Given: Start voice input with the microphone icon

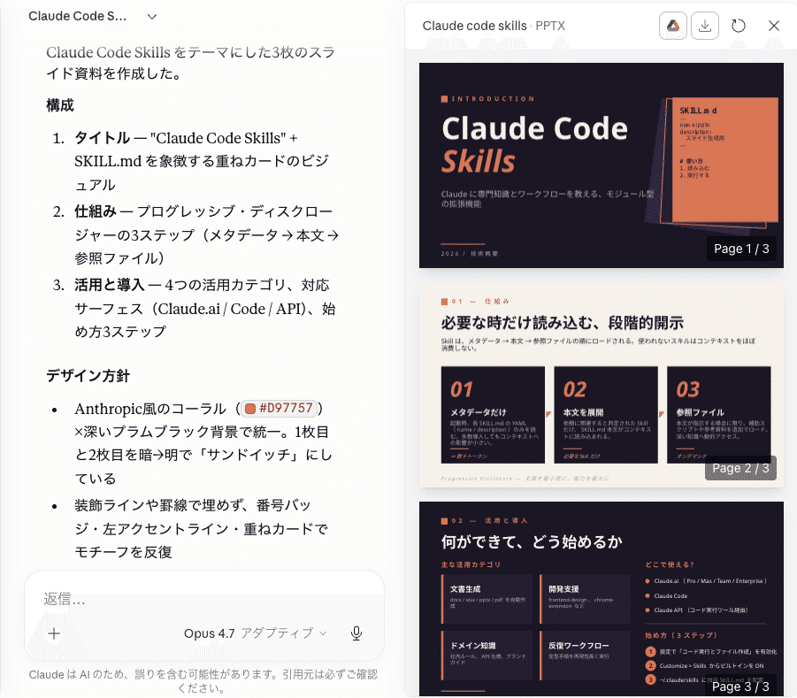Looking at the screenshot, I should (x=356, y=633).
